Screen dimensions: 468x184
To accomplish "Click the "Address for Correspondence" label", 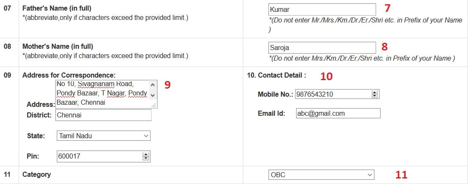I will click(69, 75).
